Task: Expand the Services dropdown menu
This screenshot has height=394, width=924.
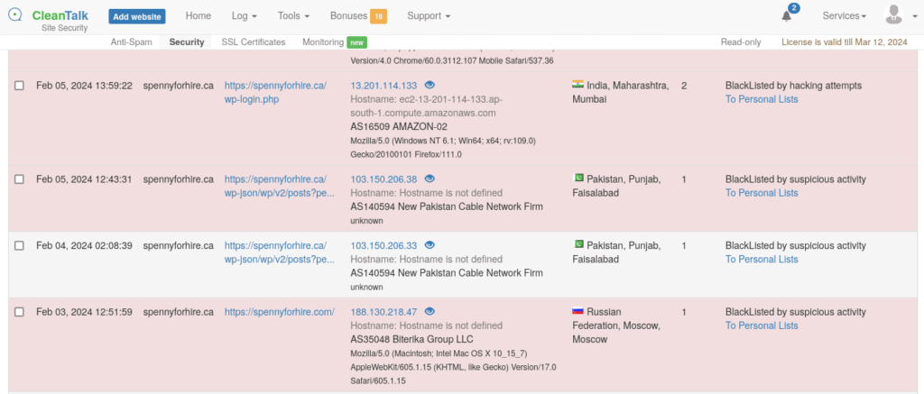Action: coord(844,16)
